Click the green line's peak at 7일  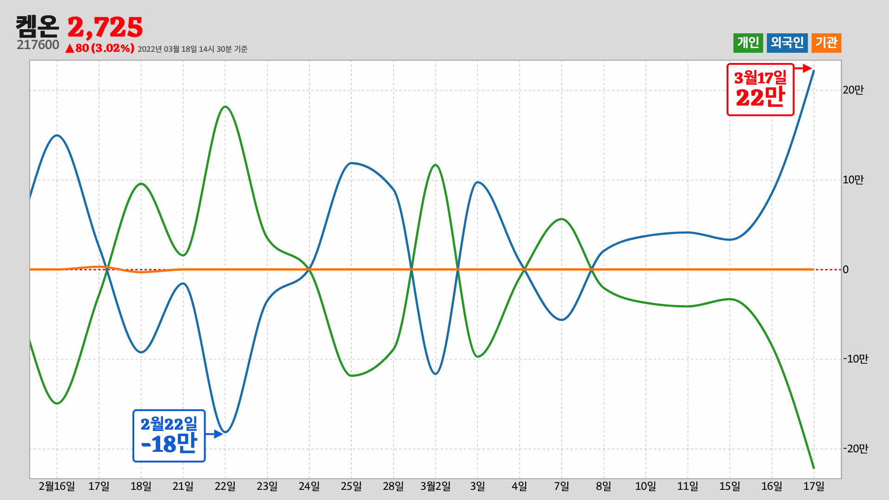pos(562,219)
